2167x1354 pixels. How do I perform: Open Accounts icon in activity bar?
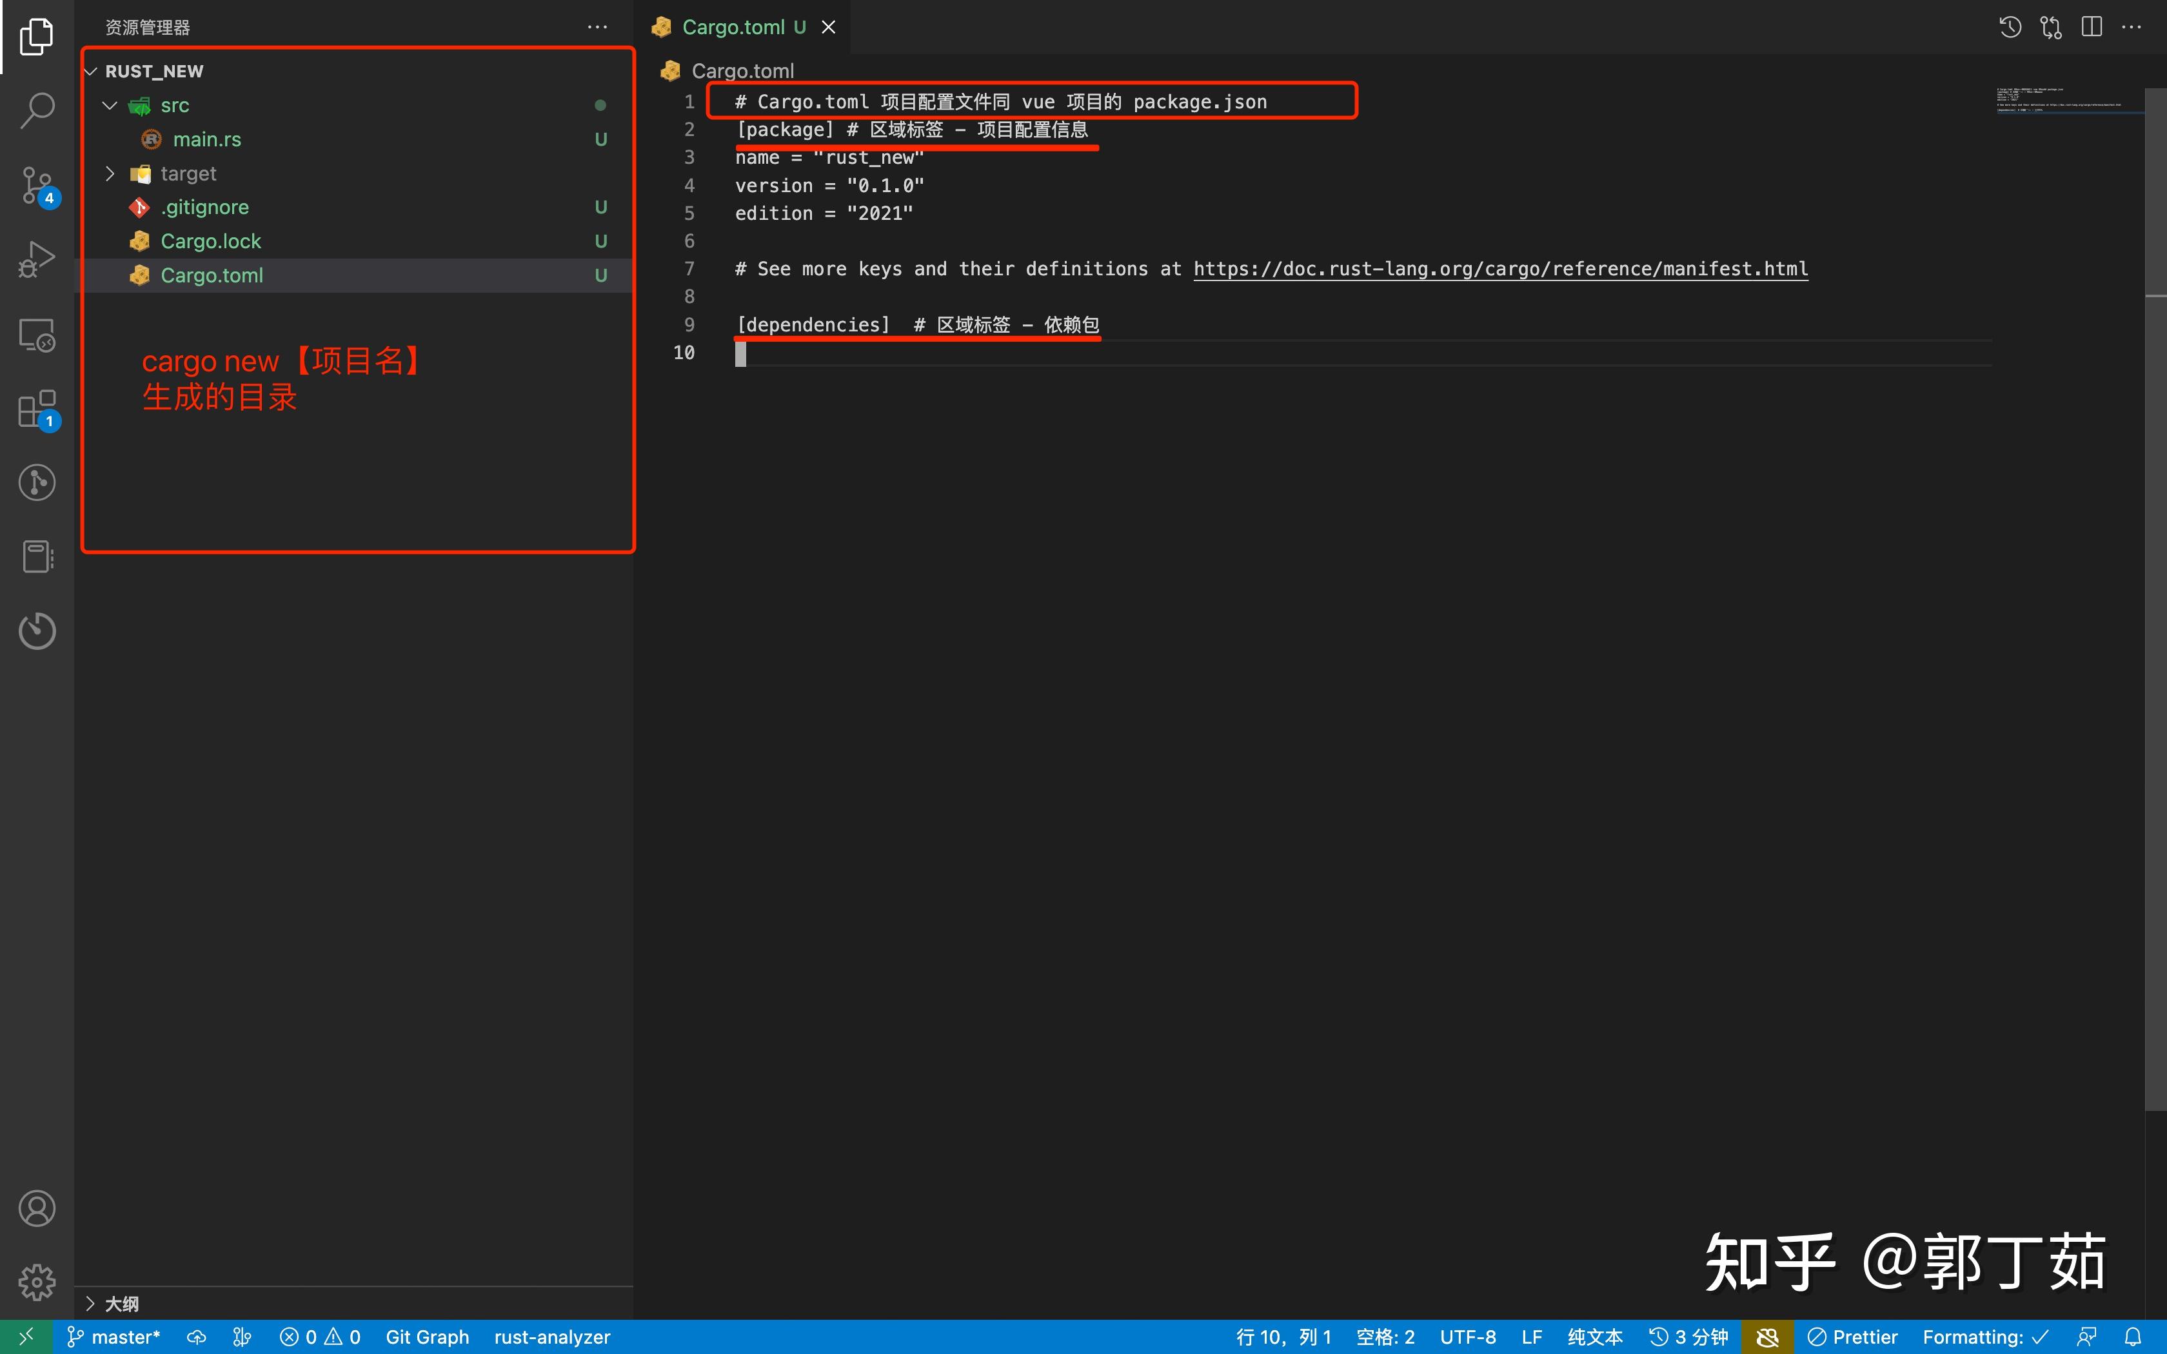tap(37, 1208)
